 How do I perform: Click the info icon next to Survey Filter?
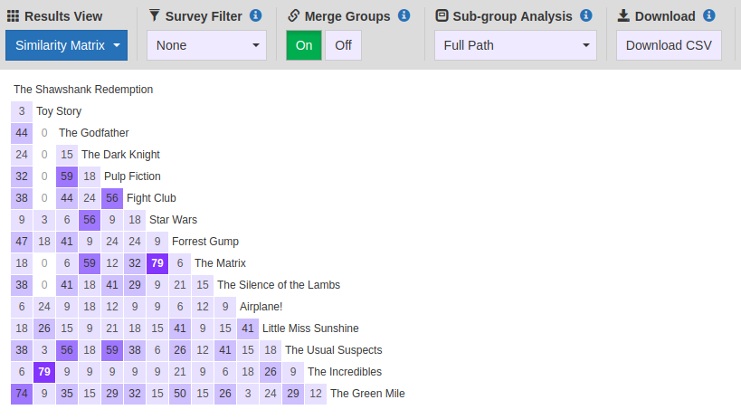[256, 15]
